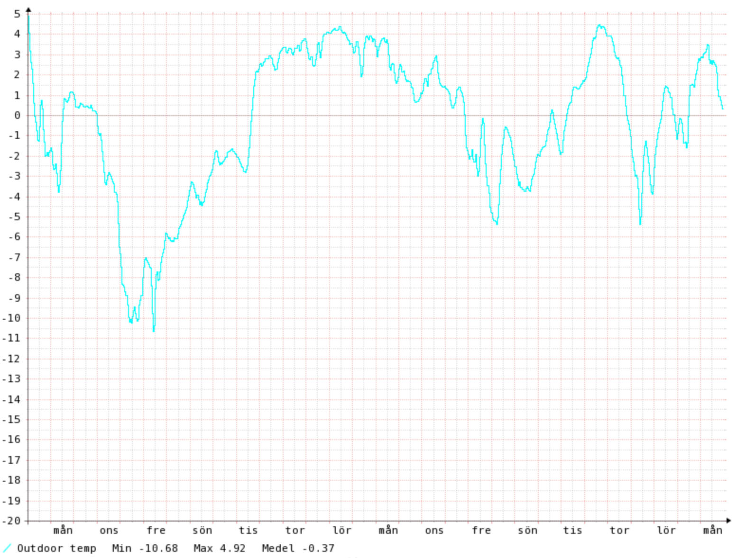This screenshot has width=737, height=558.
Task: Click the 0 label on the temperature axis
Action: [x=18, y=116]
